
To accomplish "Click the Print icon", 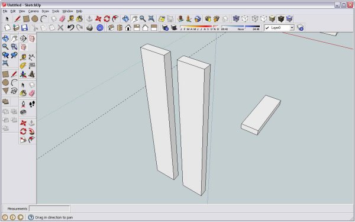I will coord(90,28).
